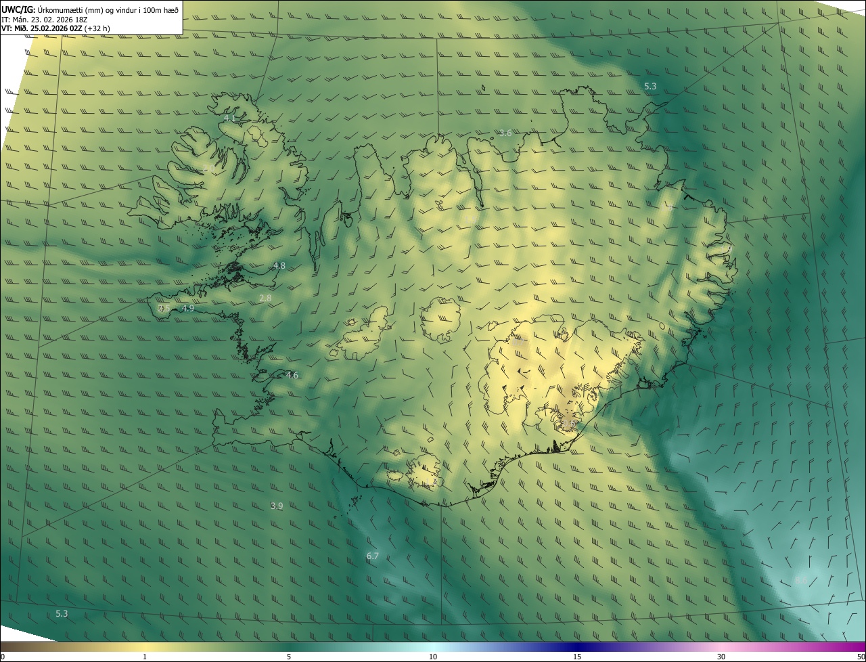
Task: Click the legend scale label '15'
Action: [577, 657]
